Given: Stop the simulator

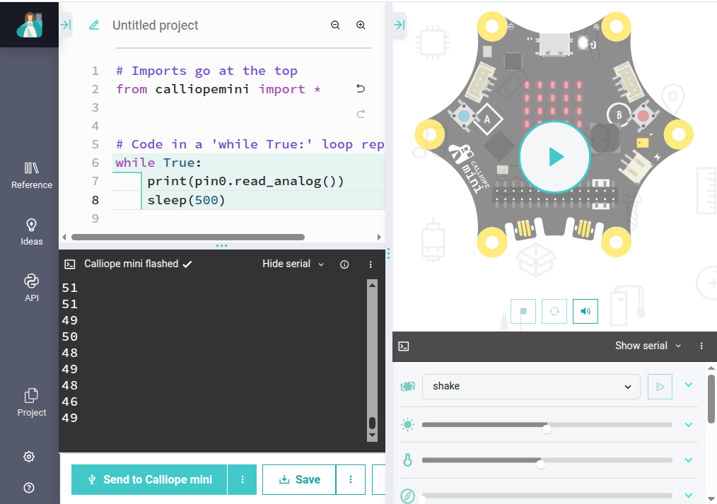Looking at the screenshot, I should (x=523, y=311).
